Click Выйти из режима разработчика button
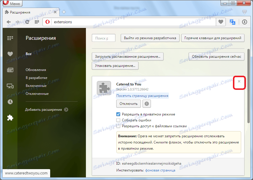The image size is (253, 180). coord(150,38)
